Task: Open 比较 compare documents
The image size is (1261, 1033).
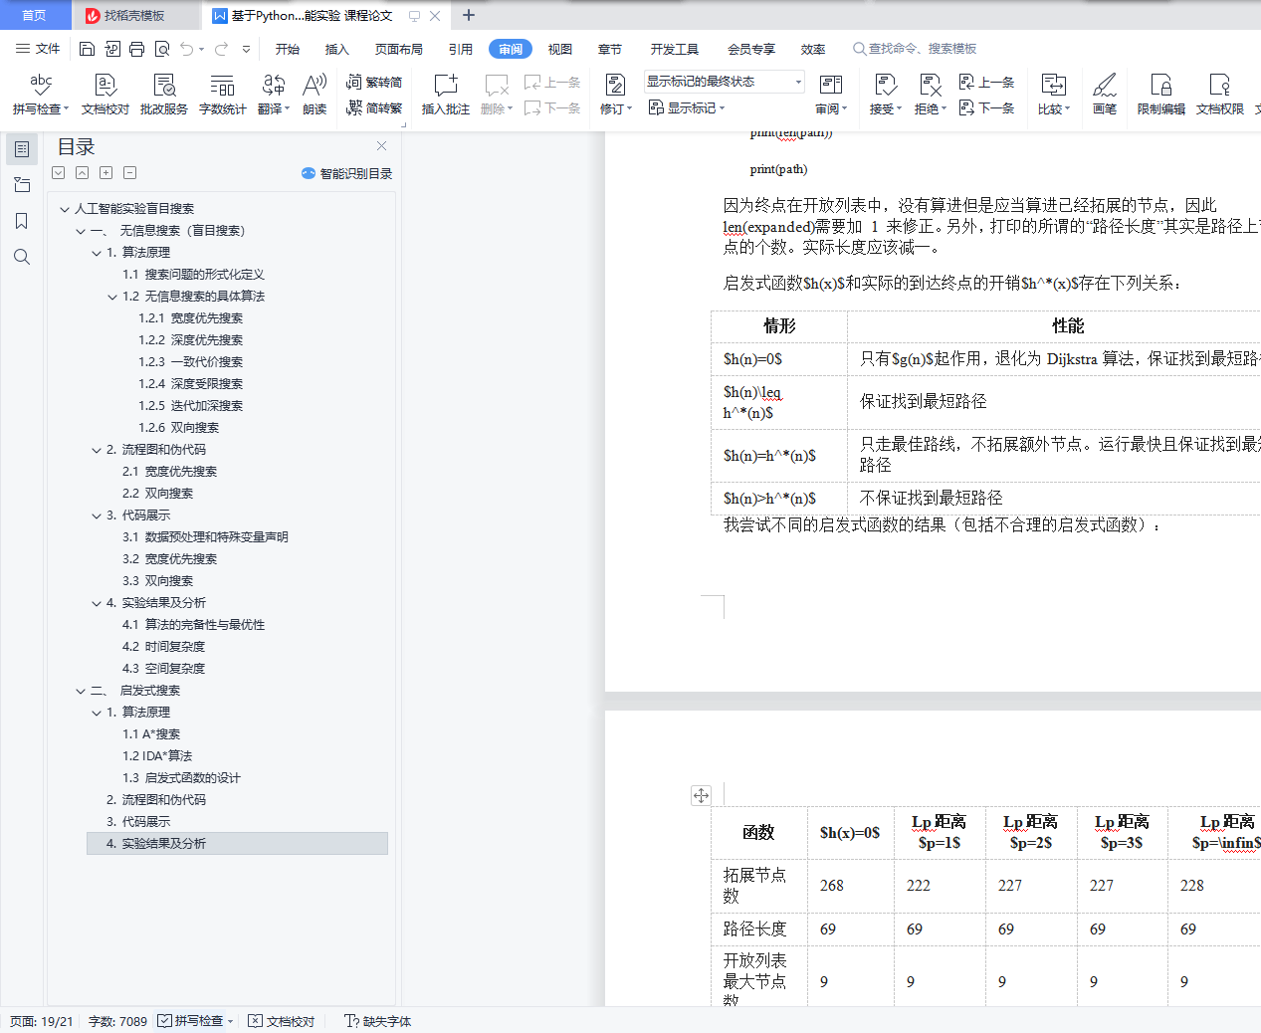Action: [x=1054, y=95]
